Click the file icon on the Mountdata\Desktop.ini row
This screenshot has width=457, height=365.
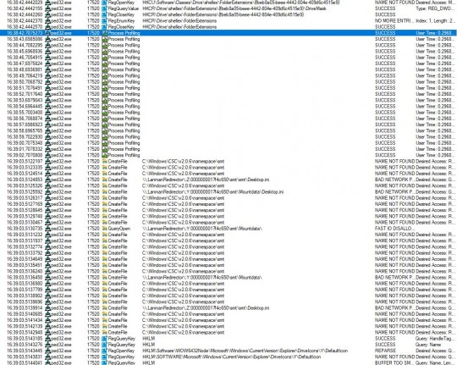(105, 191)
